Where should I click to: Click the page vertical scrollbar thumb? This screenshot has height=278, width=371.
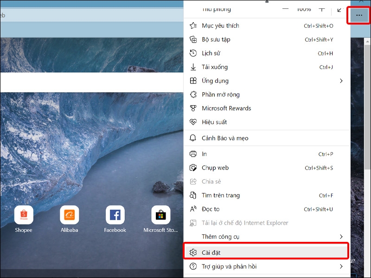[x=367, y=107]
